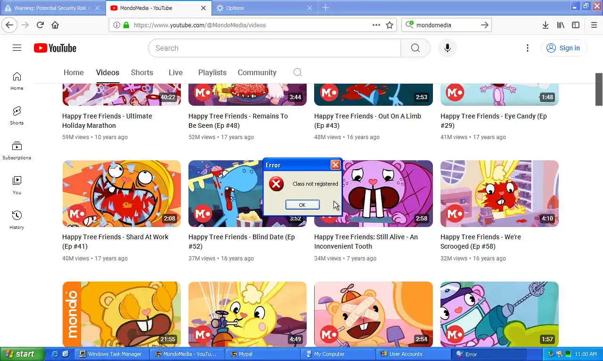Click the YouTube Search input field
Image resolution: width=603 pixels, height=361 pixels.
pos(274,48)
